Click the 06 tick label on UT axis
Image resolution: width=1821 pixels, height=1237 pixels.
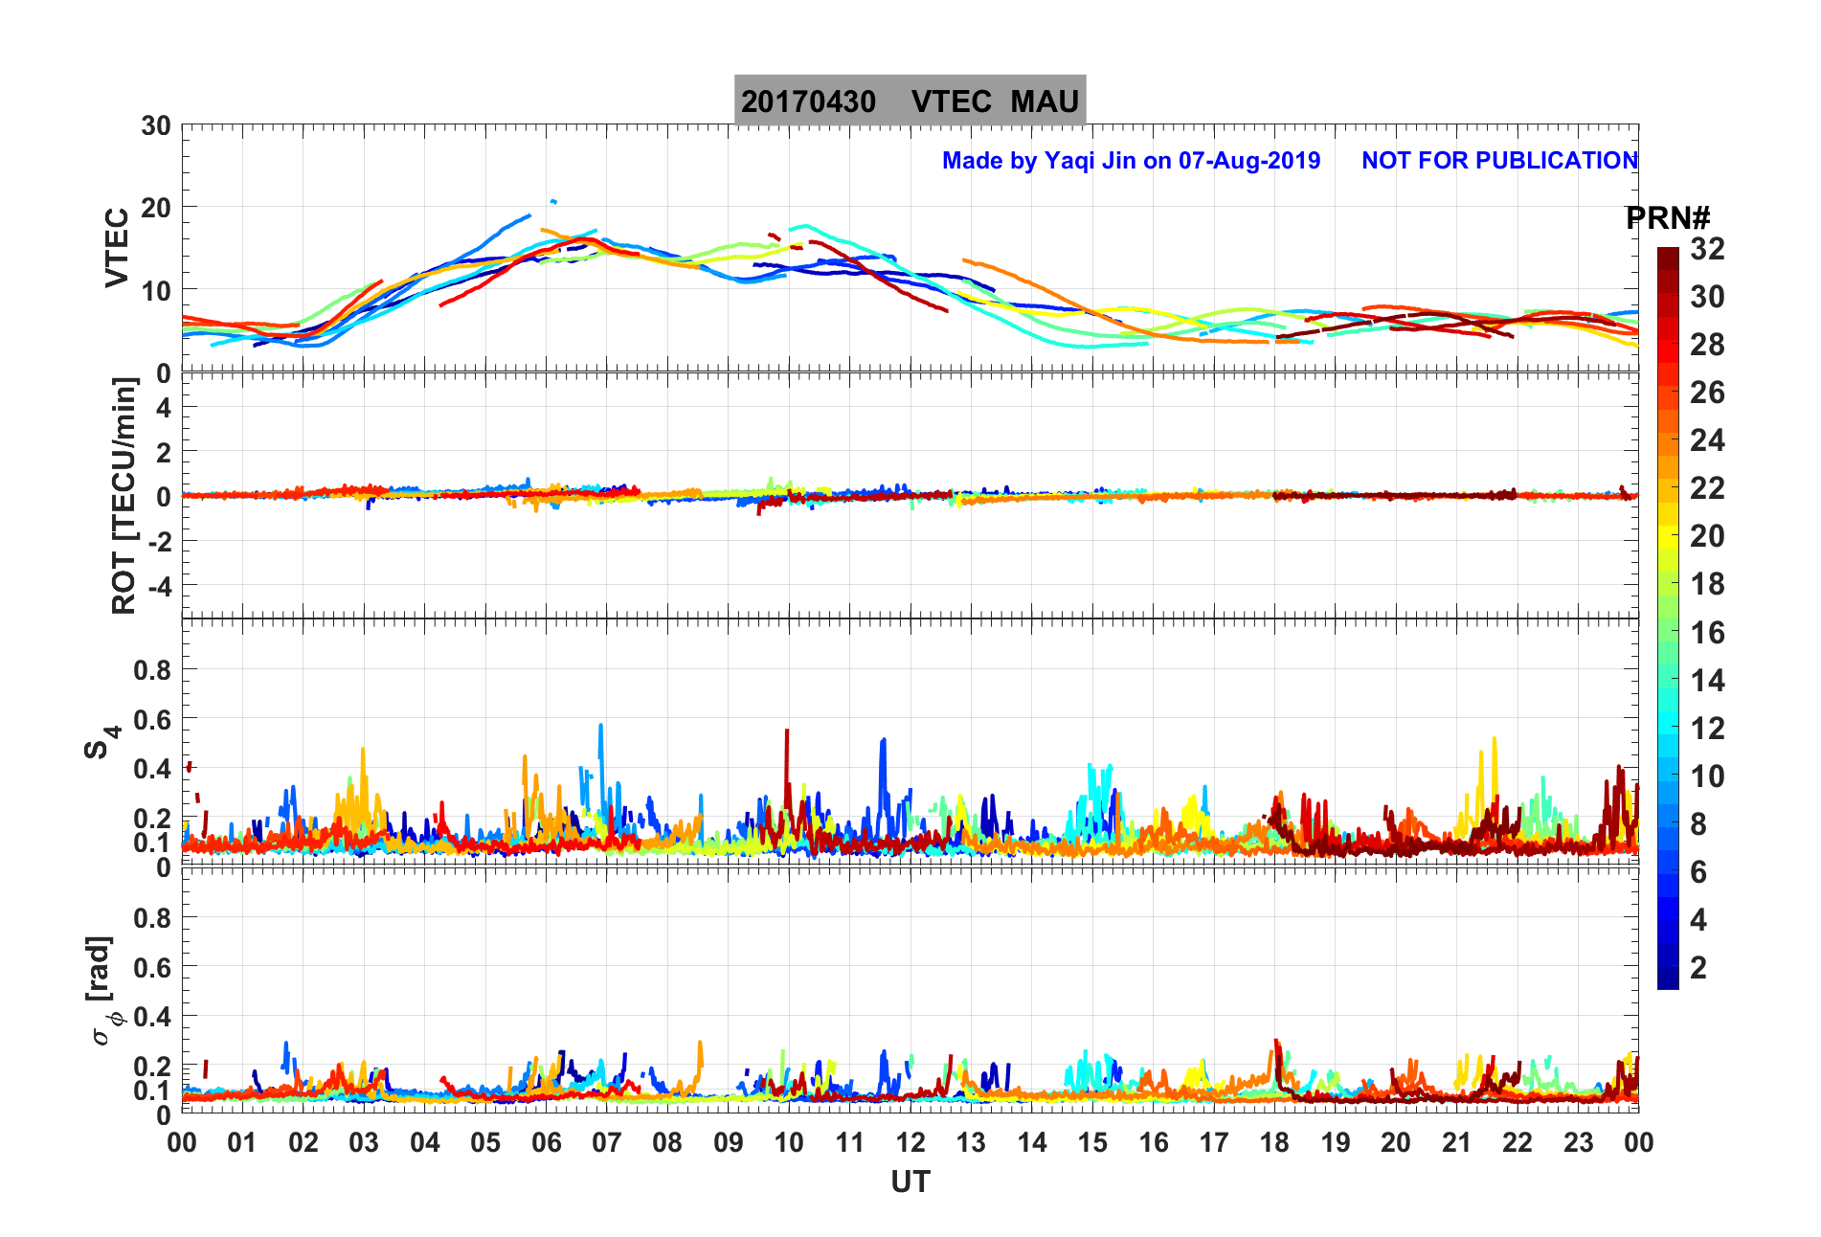(x=546, y=1142)
